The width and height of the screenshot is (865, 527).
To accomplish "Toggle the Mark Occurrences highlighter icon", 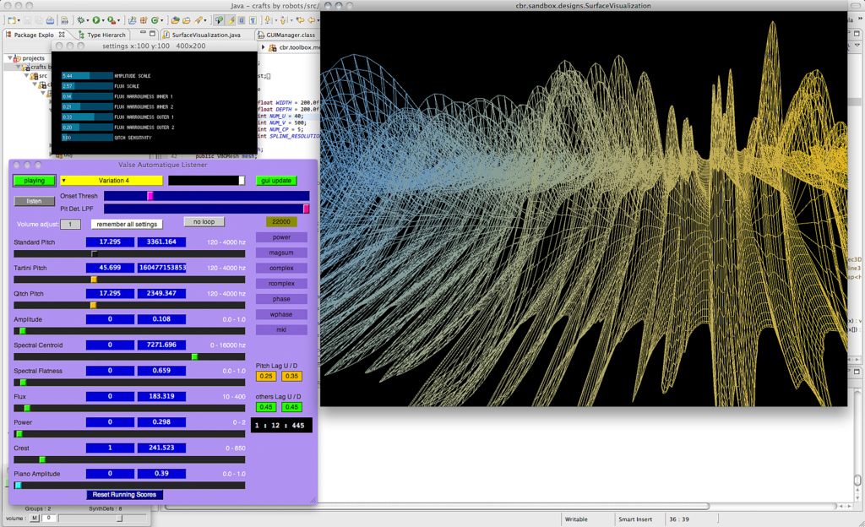I will click(x=230, y=20).
